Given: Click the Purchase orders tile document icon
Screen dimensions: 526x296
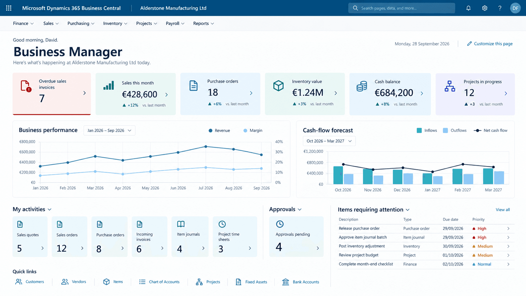Looking at the screenshot, I should coord(193,86).
